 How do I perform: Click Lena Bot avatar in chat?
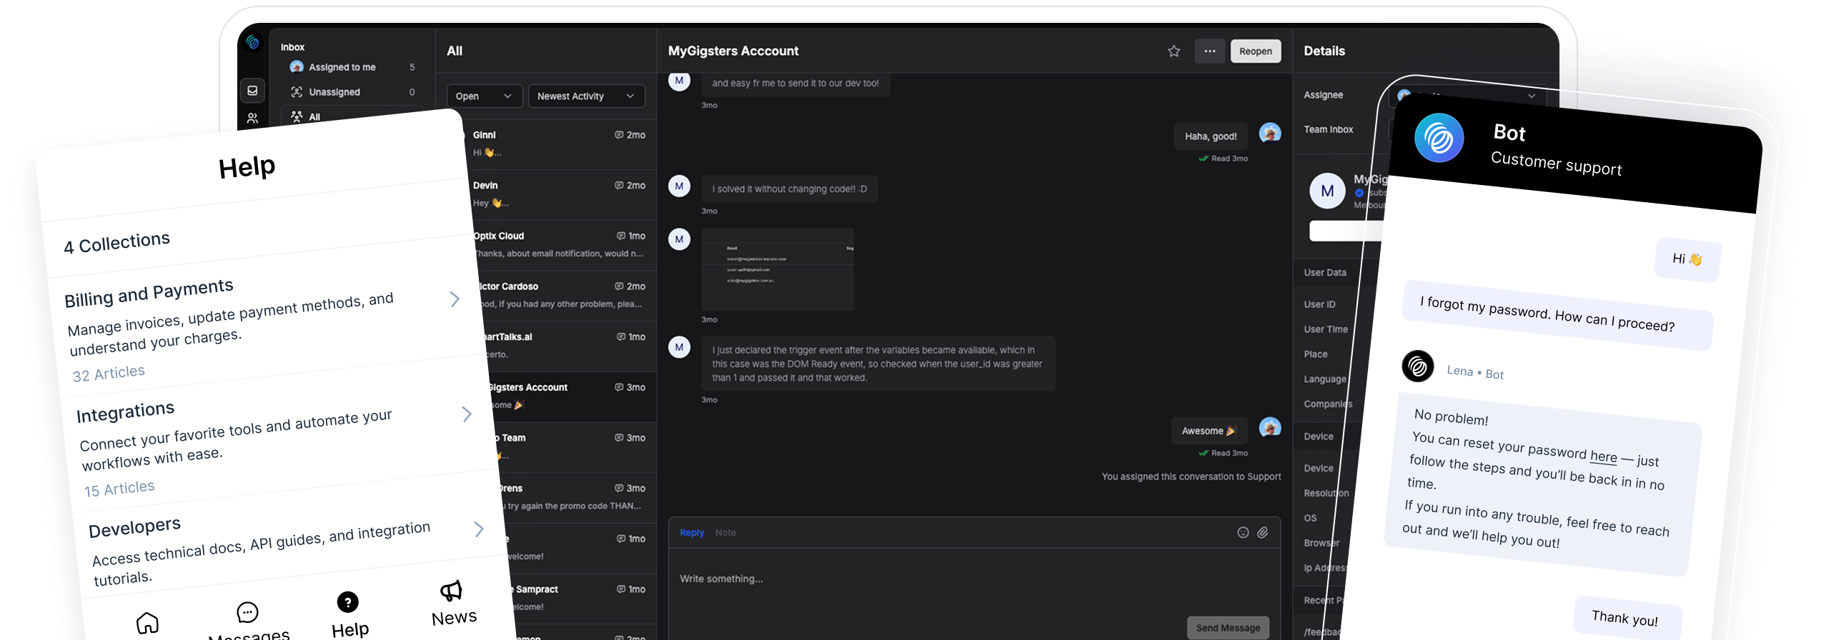tap(1418, 366)
